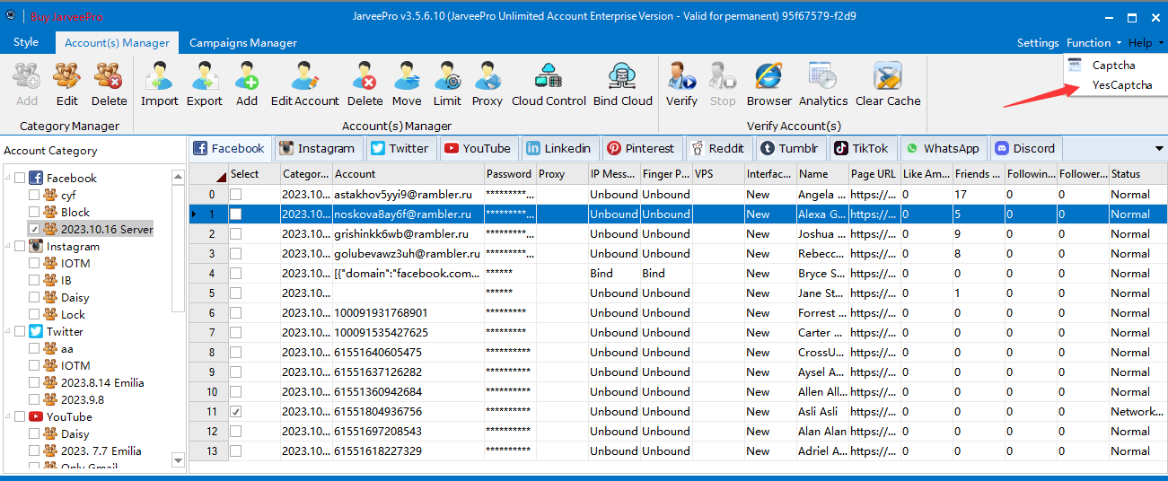This screenshot has width=1168, height=481.
Task: Switch to the WhatsApp platform tab
Action: click(943, 148)
